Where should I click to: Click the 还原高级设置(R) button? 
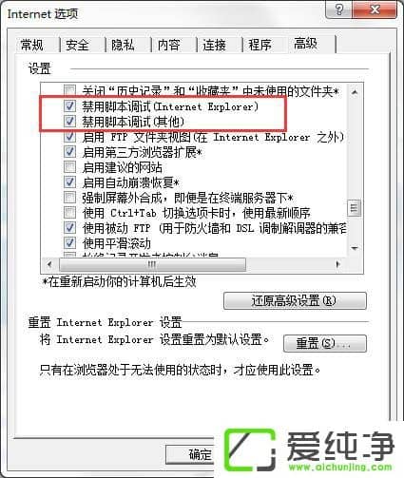295,300
